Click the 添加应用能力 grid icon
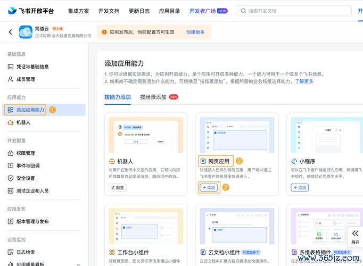The height and width of the screenshot is (266, 363). click(11, 110)
